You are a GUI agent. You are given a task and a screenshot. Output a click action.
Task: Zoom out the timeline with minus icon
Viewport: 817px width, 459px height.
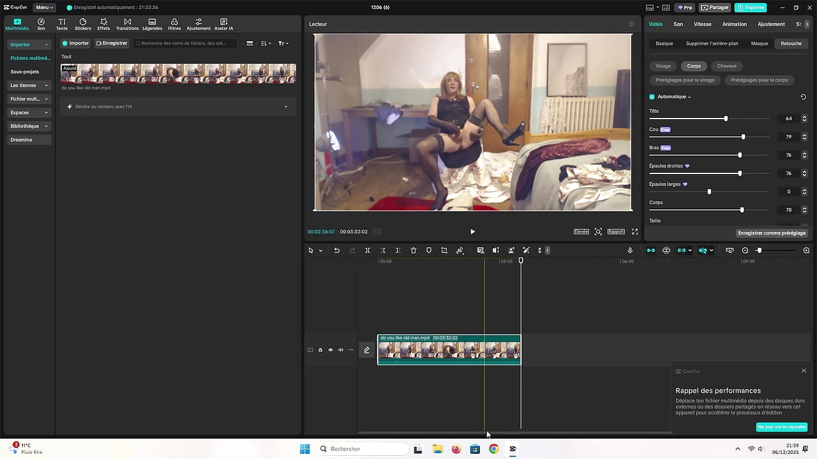coord(745,251)
